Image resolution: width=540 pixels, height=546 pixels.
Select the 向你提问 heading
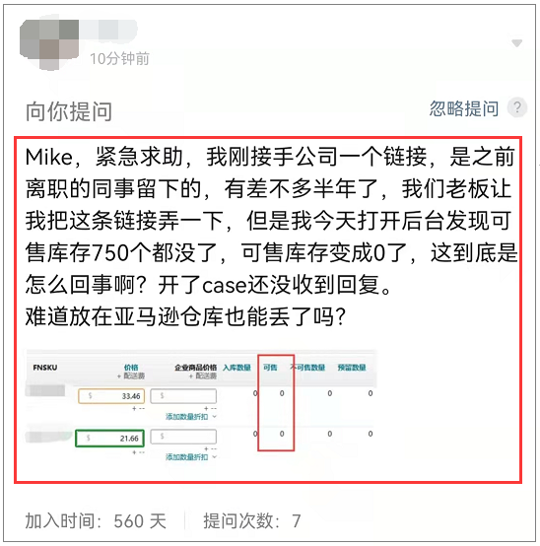tap(69, 111)
